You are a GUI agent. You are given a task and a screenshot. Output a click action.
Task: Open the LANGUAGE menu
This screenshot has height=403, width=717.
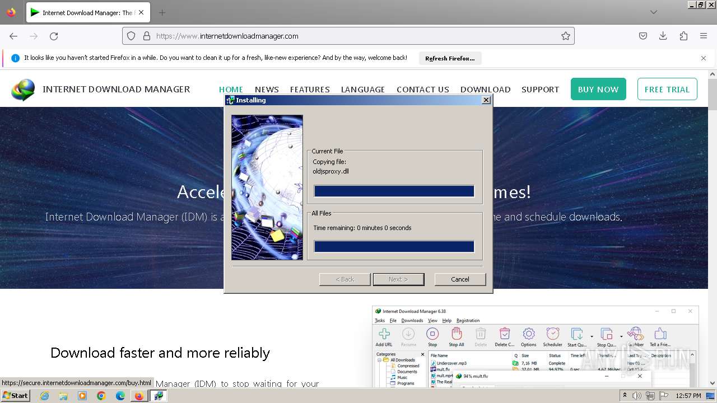click(363, 90)
